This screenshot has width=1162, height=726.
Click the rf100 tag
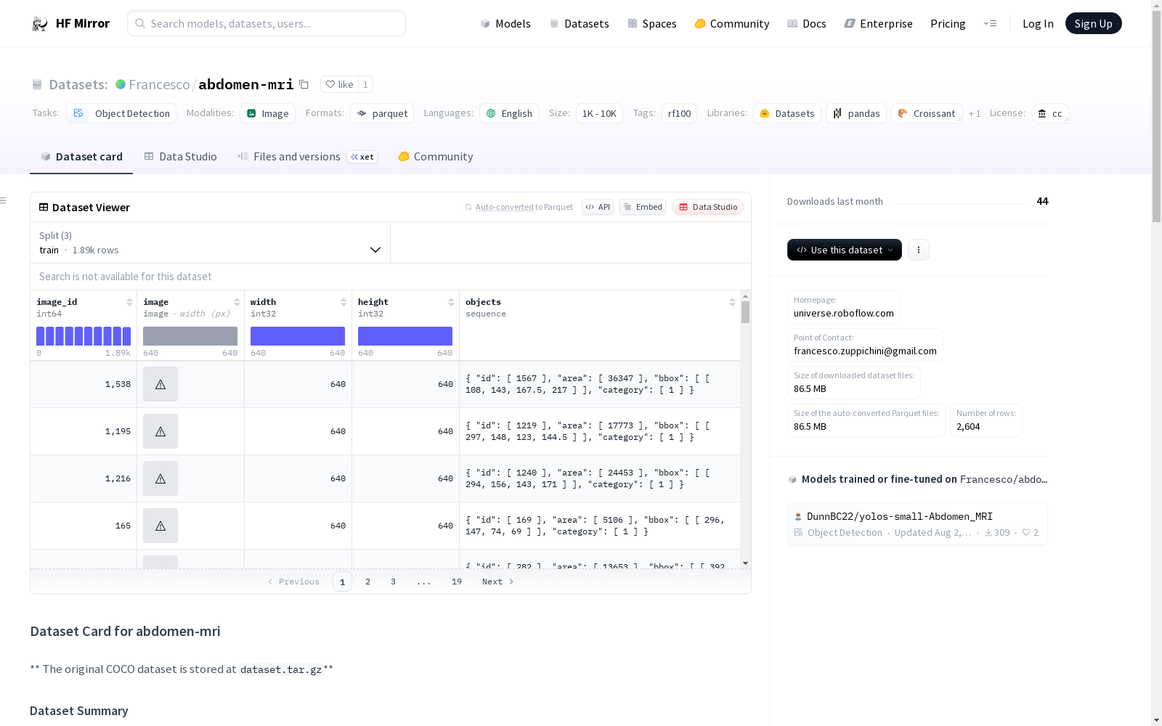[679, 113]
